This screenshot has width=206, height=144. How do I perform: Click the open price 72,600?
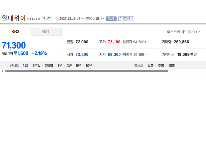coord(82,54)
